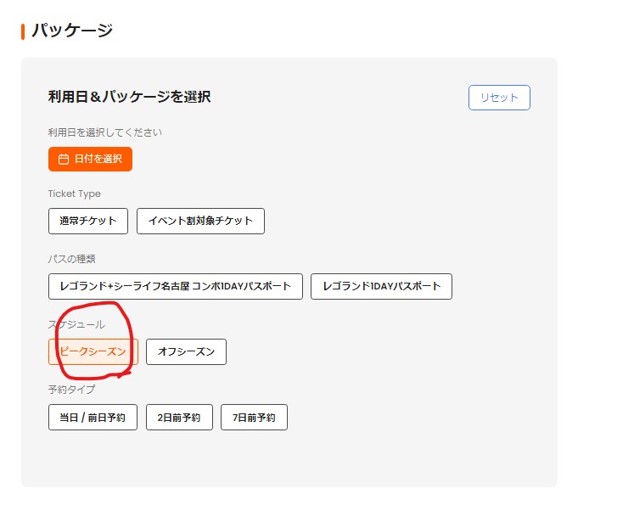Choose 7日前予約 booking type
Screen dimensions: 634x511
tap(254, 418)
